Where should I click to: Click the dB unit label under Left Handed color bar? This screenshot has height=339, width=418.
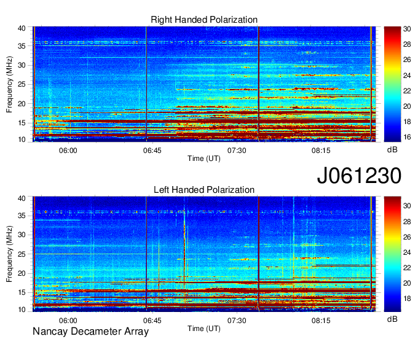392,319
